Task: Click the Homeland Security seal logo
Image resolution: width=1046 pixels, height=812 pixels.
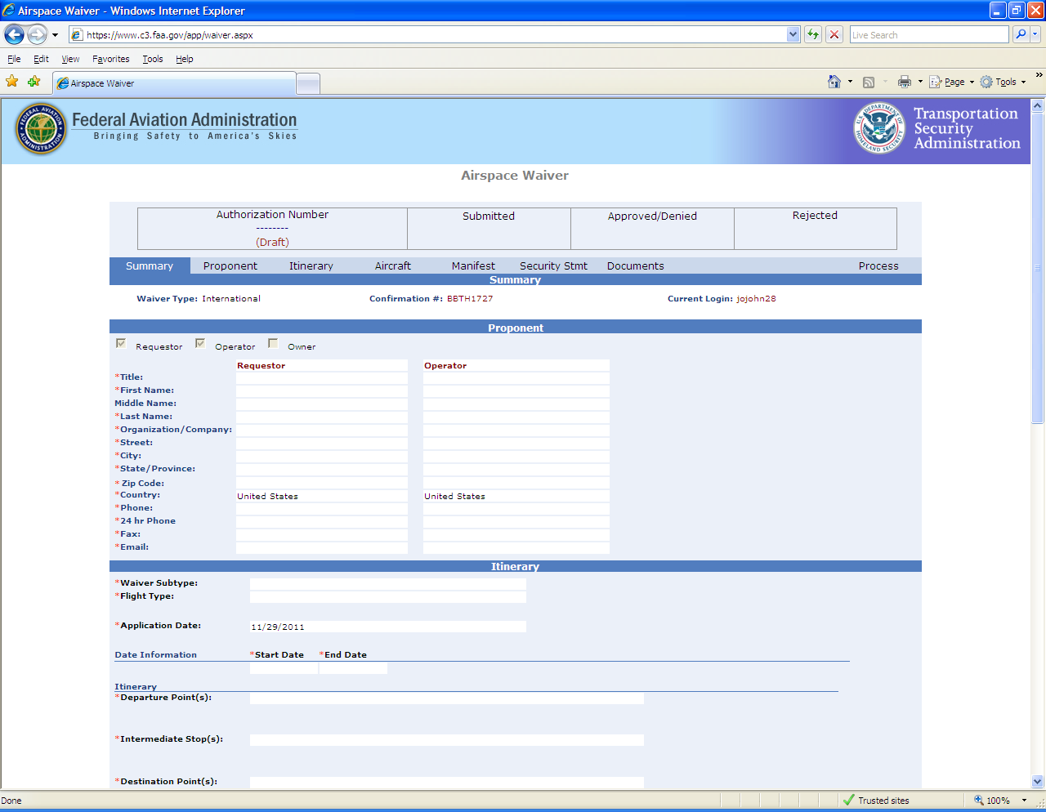Action: pos(879,128)
